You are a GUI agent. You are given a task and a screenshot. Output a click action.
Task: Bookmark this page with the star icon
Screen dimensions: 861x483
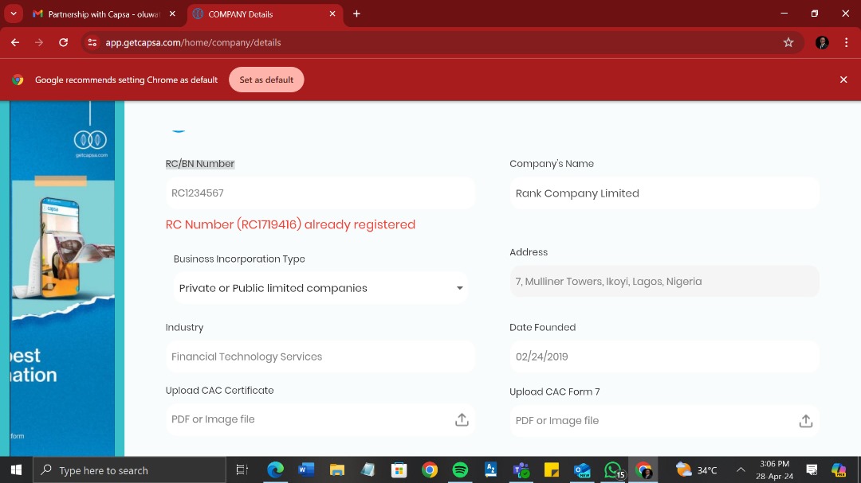(788, 42)
